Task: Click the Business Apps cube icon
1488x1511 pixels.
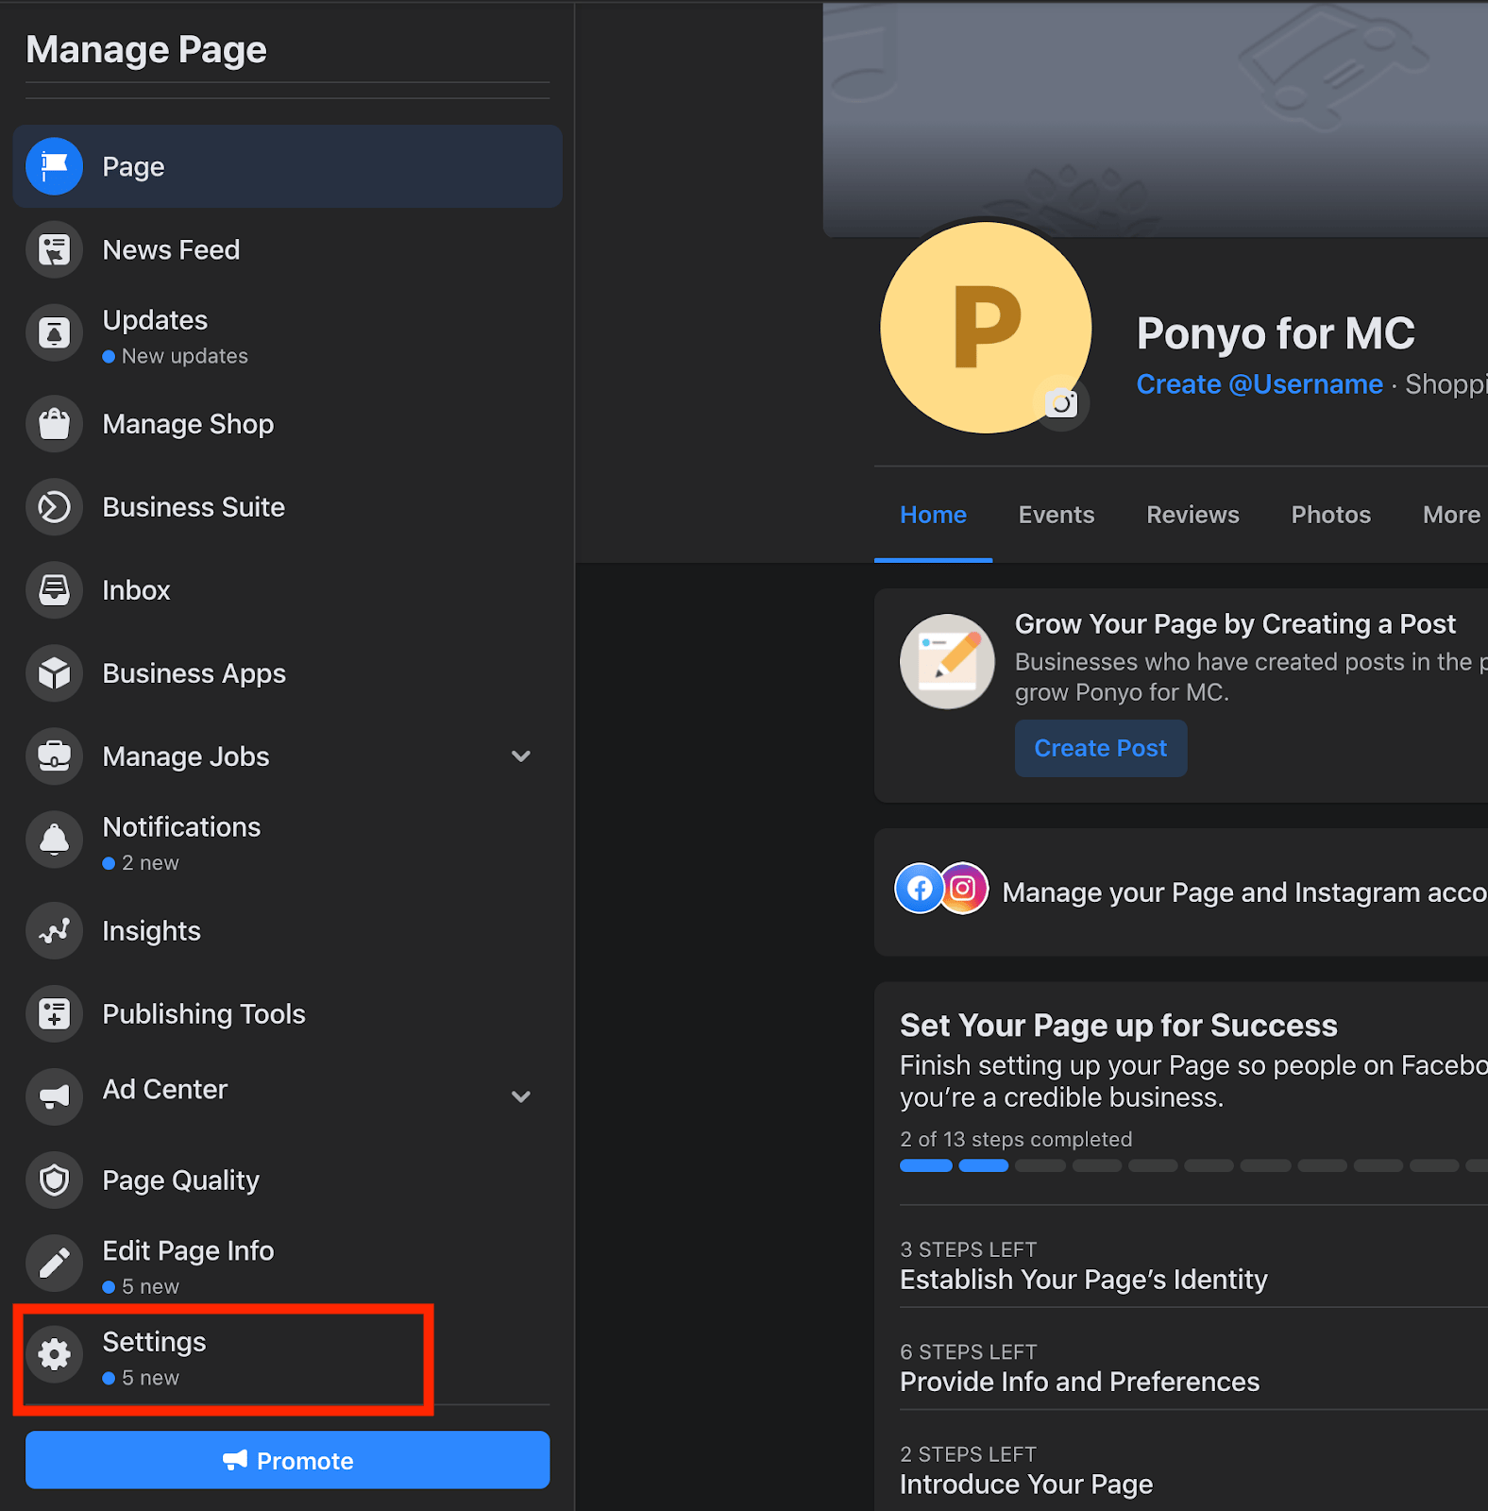Action: (54, 673)
